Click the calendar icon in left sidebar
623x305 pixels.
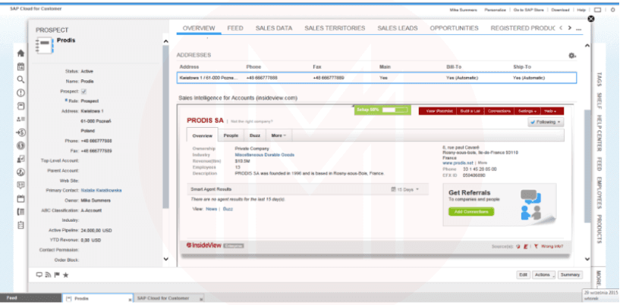(20, 67)
